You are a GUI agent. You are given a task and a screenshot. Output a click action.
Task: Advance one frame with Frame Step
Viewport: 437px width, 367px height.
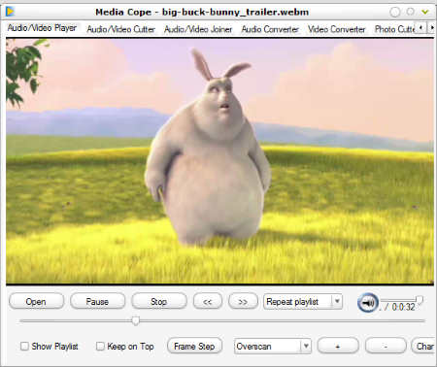(194, 346)
